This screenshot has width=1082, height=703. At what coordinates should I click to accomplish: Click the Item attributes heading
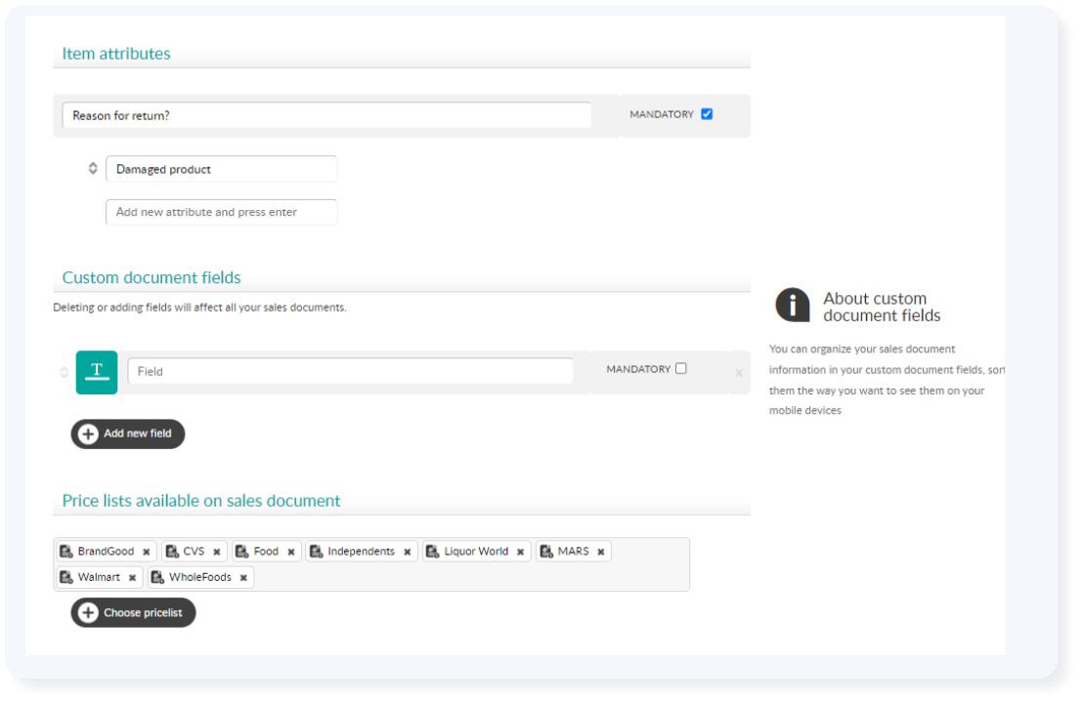pyautogui.click(x=116, y=54)
